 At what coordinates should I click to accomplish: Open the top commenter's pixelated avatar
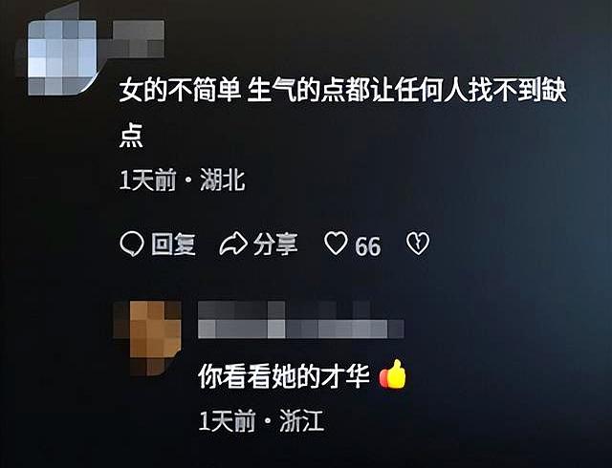(x=62, y=57)
